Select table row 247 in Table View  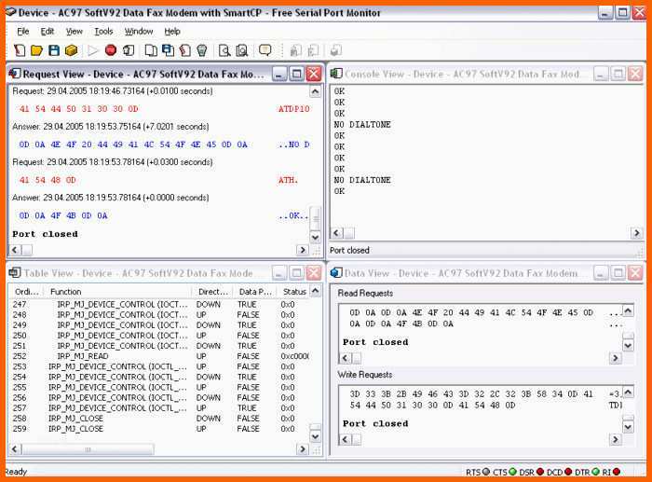pyautogui.click(x=159, y=304)
